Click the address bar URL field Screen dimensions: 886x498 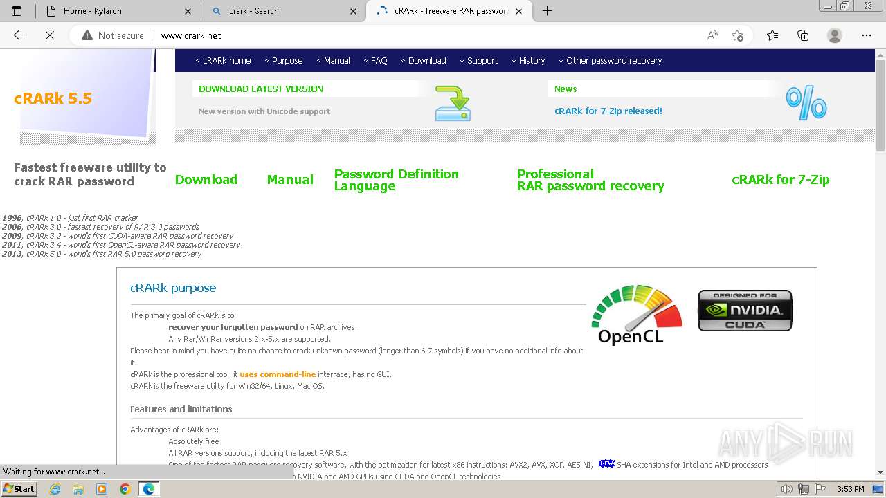point(429,35)
